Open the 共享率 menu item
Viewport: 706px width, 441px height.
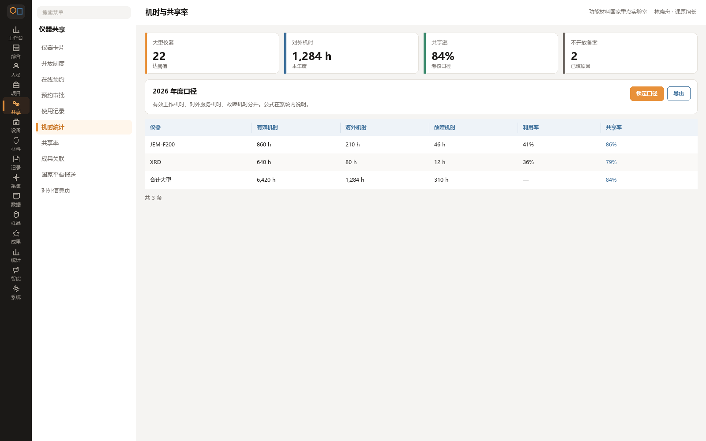coord(84,143)
